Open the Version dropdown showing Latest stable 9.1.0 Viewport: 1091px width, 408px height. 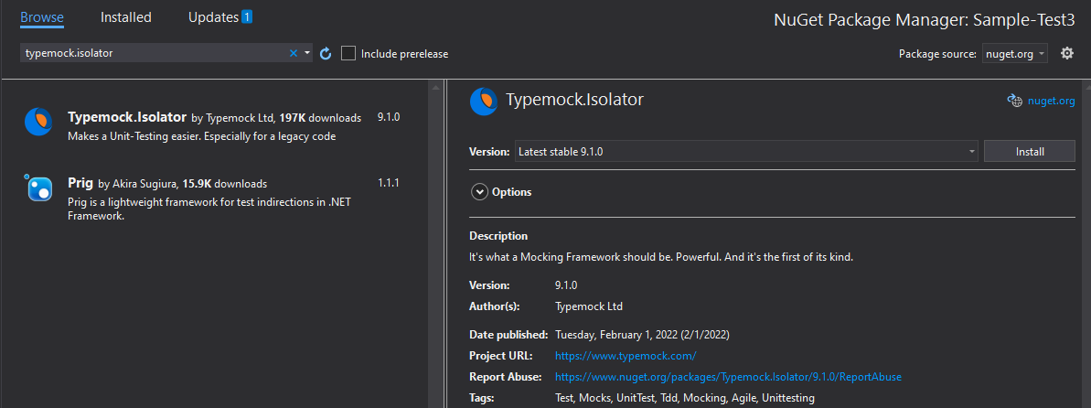pos(745,152)
